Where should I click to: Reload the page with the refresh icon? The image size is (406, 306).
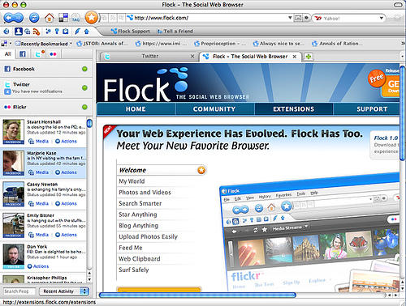click(34, 18)
